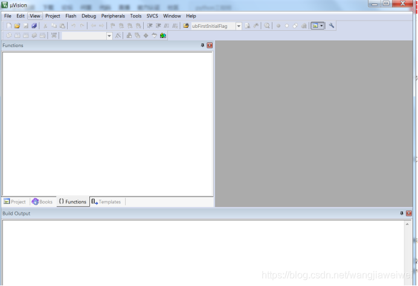418x286 pixels.
Task: Maximize the µVision window
Action: [386, 4]
